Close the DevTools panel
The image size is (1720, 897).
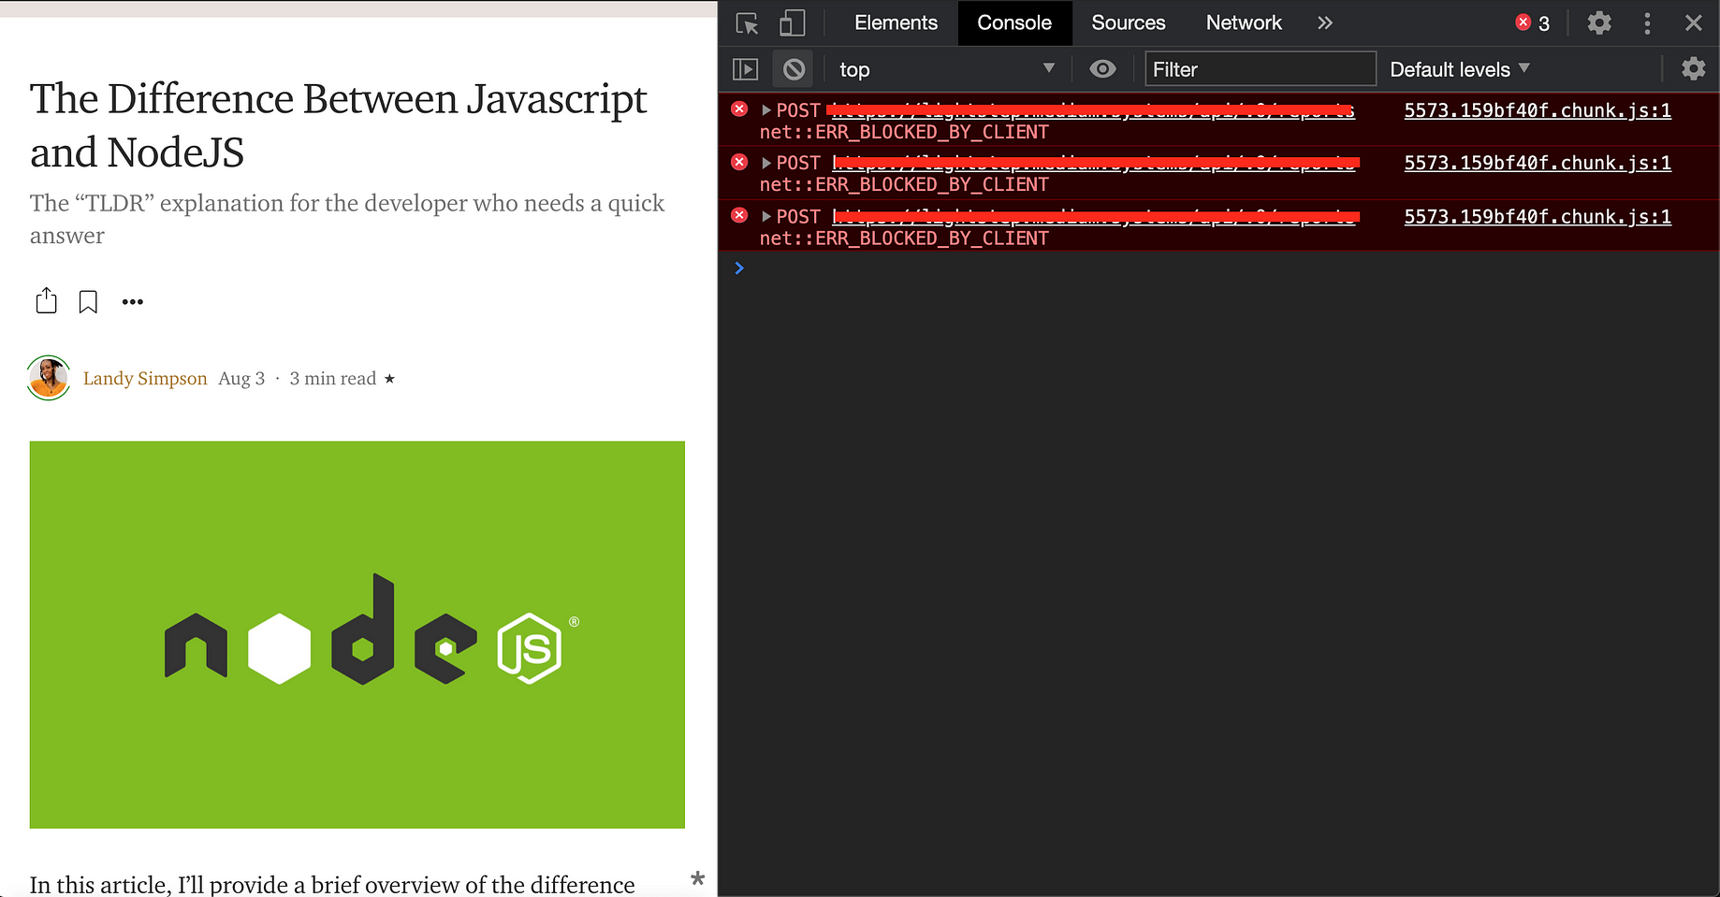pos(1694,22)
